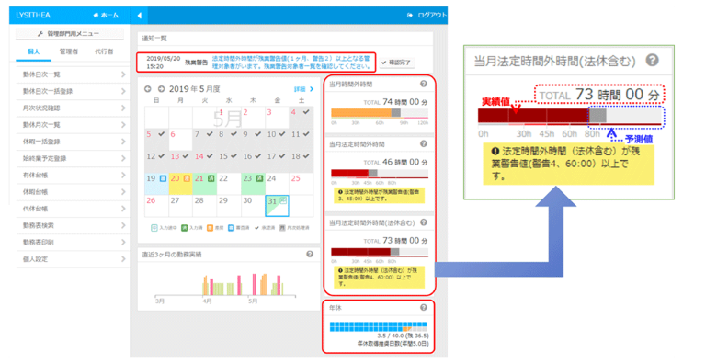
Task: Switch to the 代行者 tab
Action: click(x=104, y=52)
